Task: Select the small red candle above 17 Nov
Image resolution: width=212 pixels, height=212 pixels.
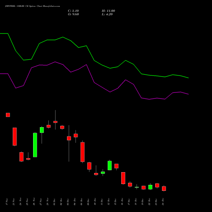Action: pyautogui.click(x=8, y=115)
